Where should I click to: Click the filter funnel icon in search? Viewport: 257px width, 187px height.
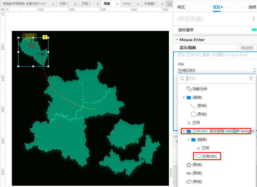(251, 79)
